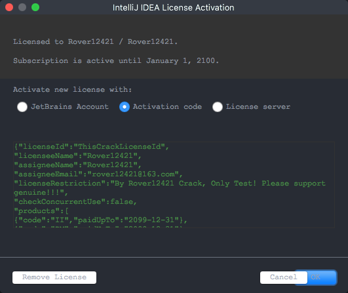Select the Activation code radio button

point(125,107)
